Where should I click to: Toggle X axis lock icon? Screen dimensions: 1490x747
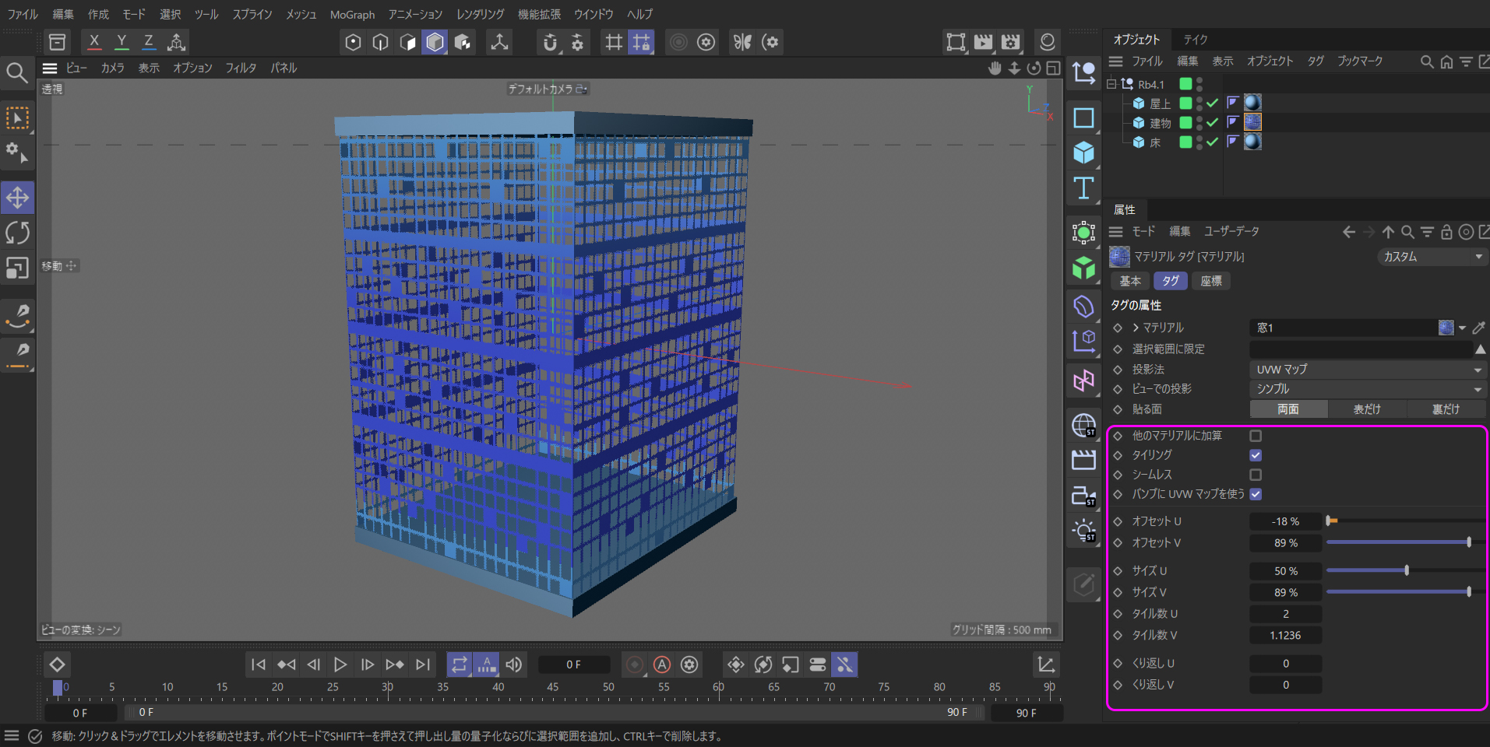pyautogui.click(x=94, y=42)
